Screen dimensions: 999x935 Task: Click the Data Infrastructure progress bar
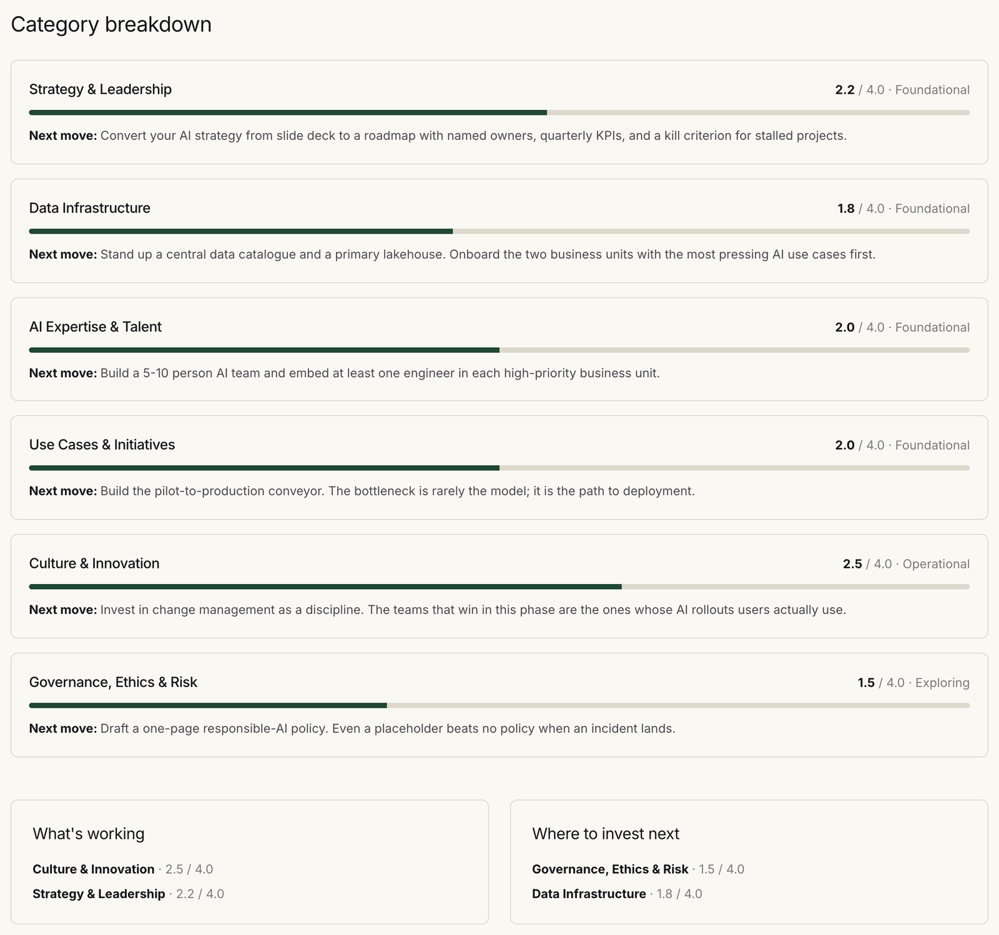pyautogui.click(x=499, y=231)
